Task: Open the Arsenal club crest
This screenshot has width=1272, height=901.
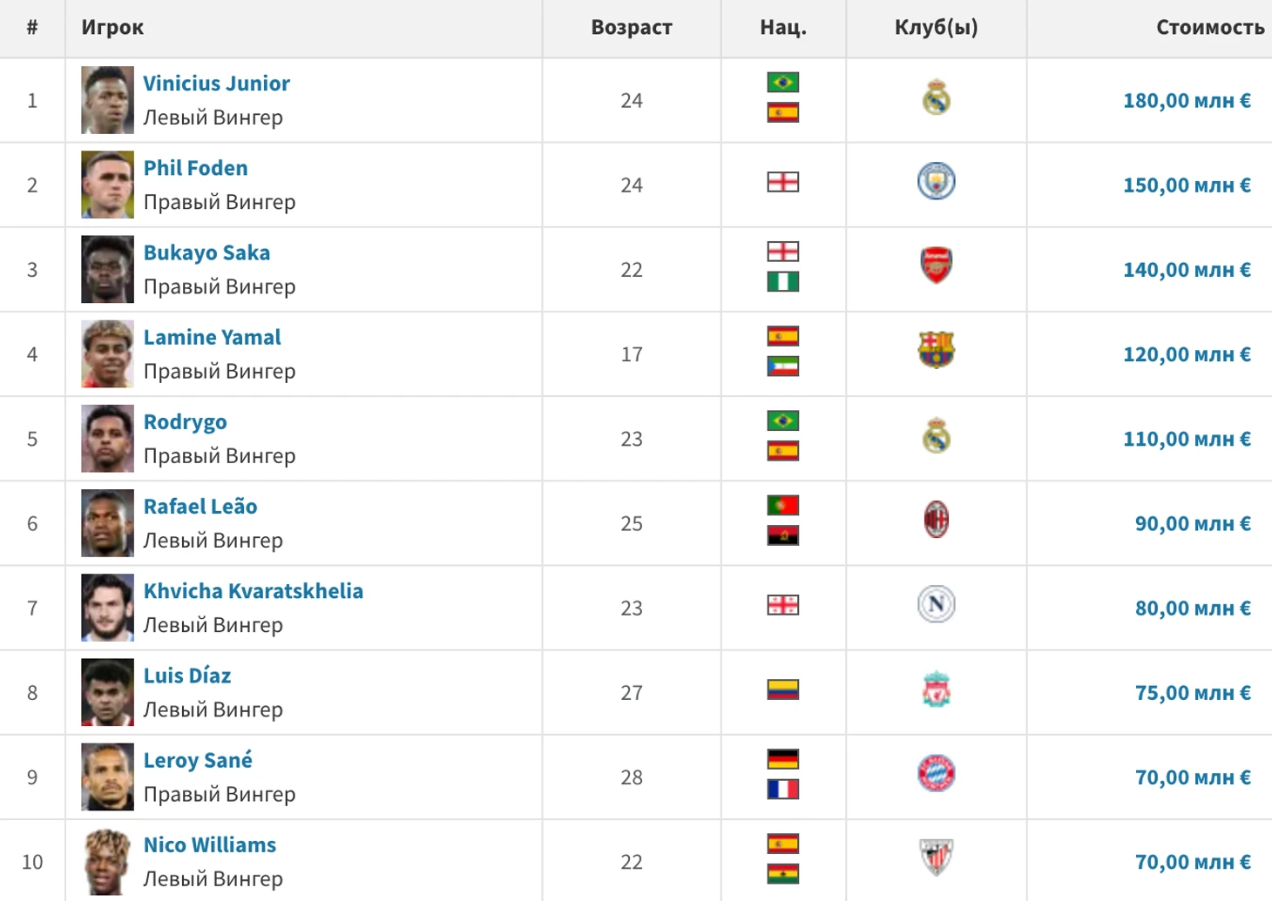Action: 937,266
